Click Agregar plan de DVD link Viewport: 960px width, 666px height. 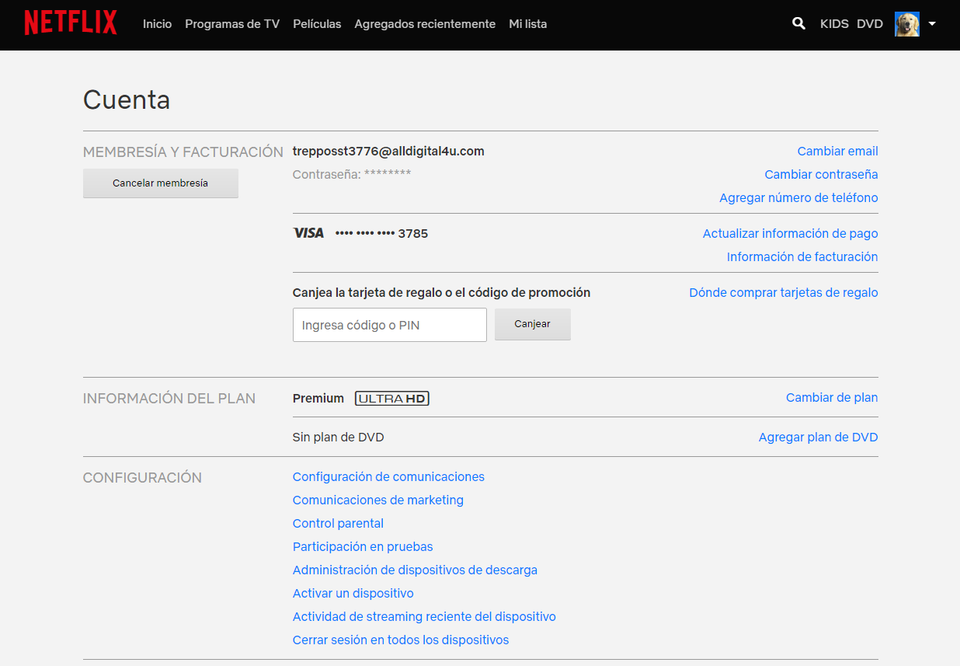pos(818,438)
